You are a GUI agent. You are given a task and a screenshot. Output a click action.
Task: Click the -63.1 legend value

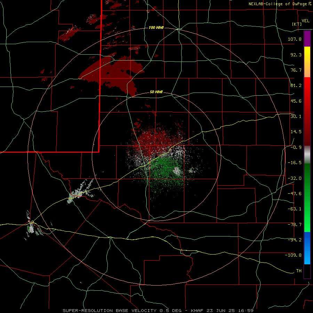pyautogui.click(x=295, y=209)
